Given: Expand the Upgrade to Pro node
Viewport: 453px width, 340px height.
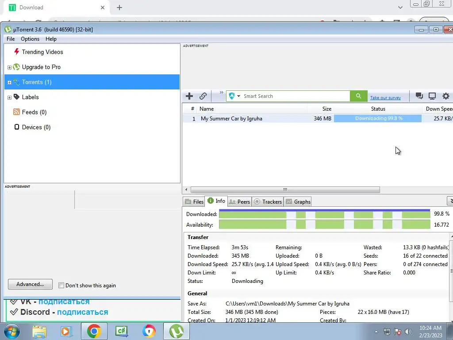Looking at the screenshot, I should point(9,67).
